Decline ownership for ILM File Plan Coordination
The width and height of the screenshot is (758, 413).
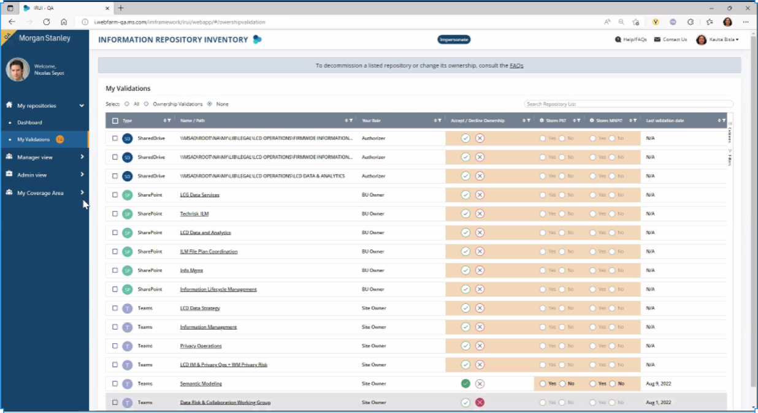[x=480, y=252]
